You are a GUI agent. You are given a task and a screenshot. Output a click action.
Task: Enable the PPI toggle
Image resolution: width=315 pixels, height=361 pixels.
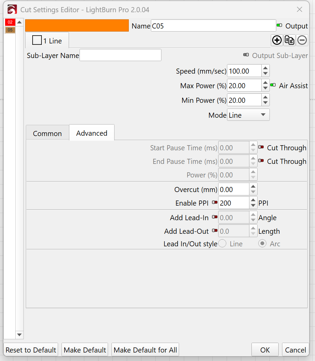215,203
